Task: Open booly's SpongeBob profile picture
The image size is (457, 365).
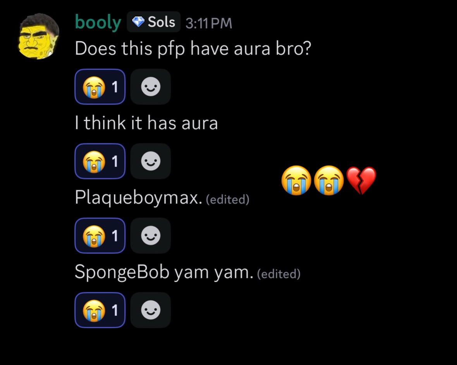Action: coord(39,36)
